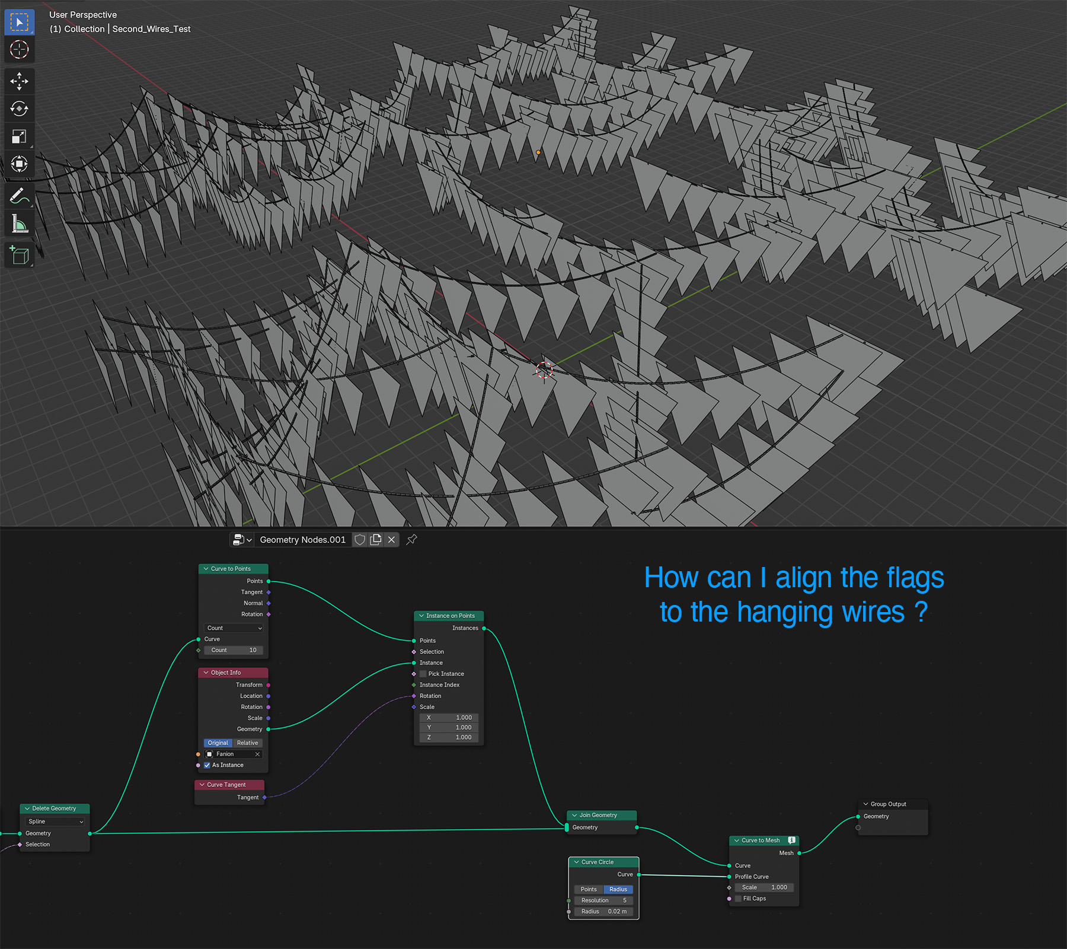The width and height of the screenshot is (1067, 949).
Task: Pick the Rotate tool
Action: click(x=19, y=109)
